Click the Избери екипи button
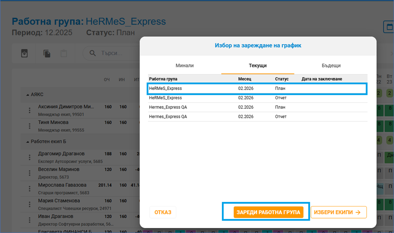 pyautogui.click(x=338, y=212)
